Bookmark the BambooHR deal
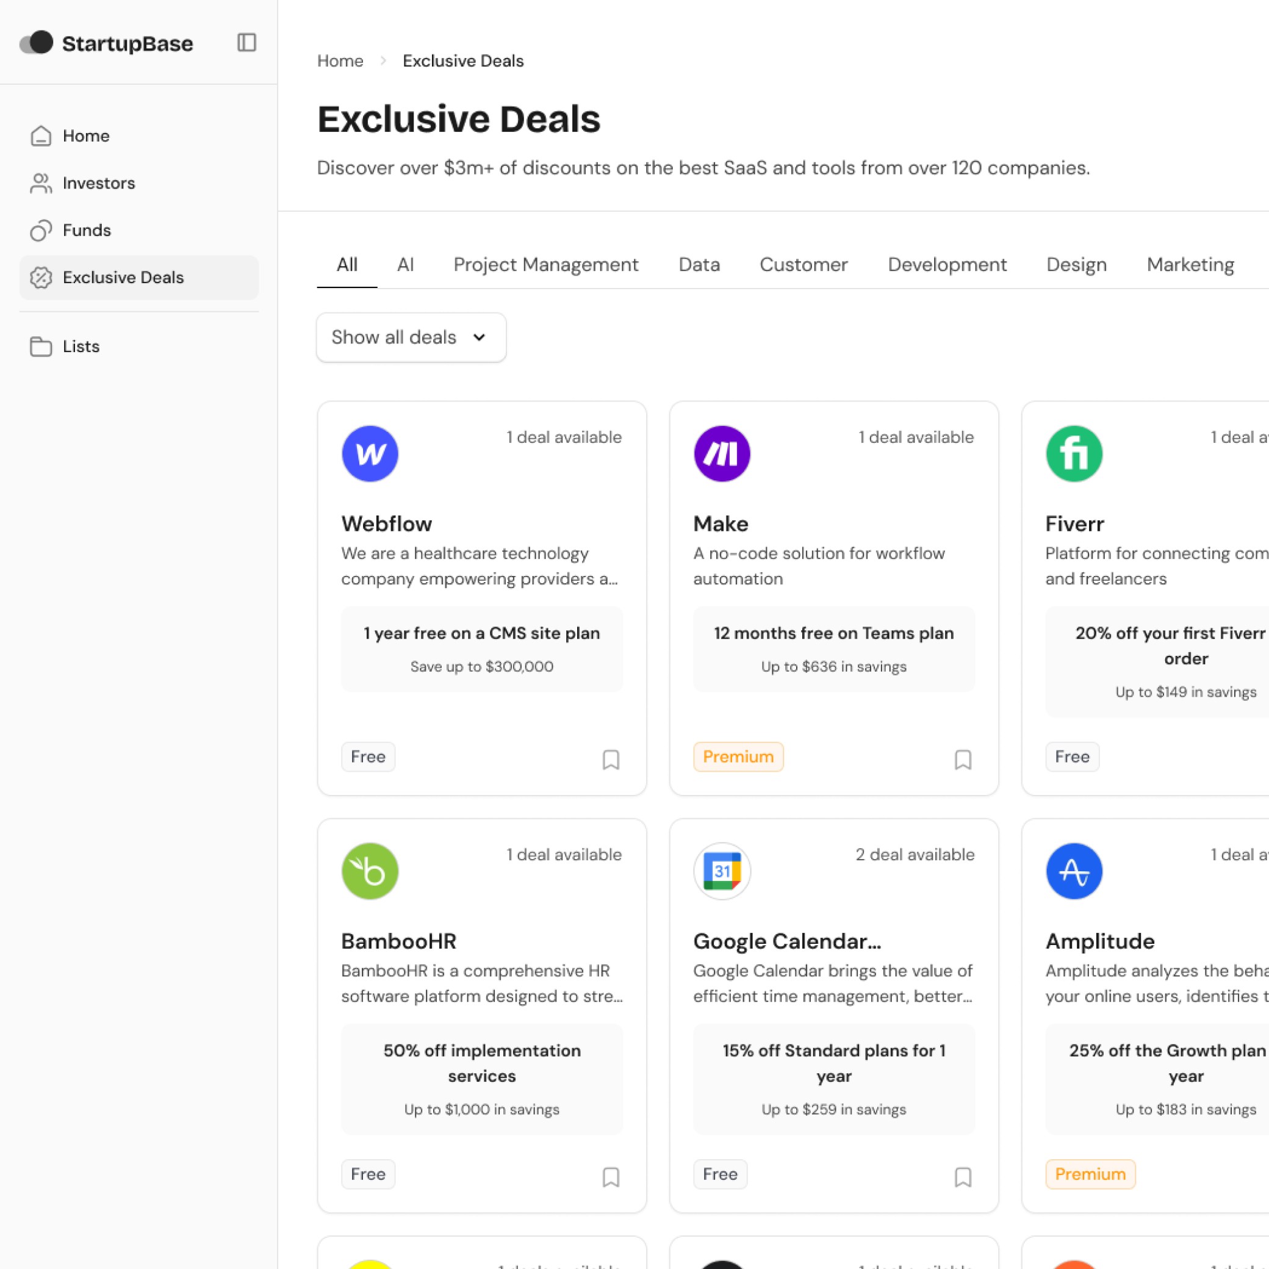The image size is (1269, 1269). 610,1176
